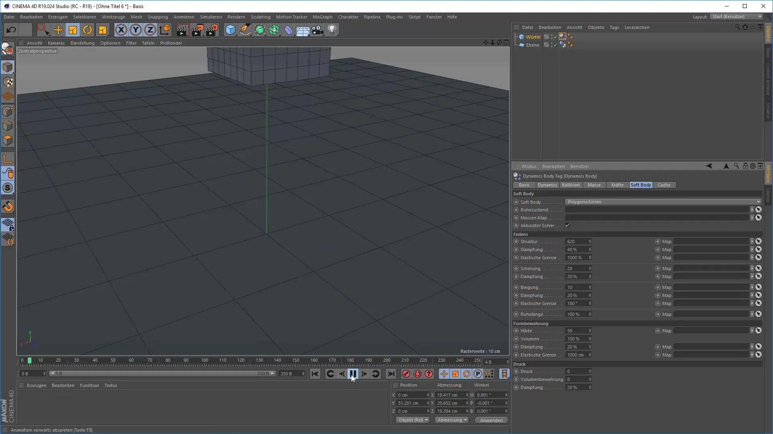773x434 pixels.
Task: Open the Layout dropdown
Action: coord(736,16)
